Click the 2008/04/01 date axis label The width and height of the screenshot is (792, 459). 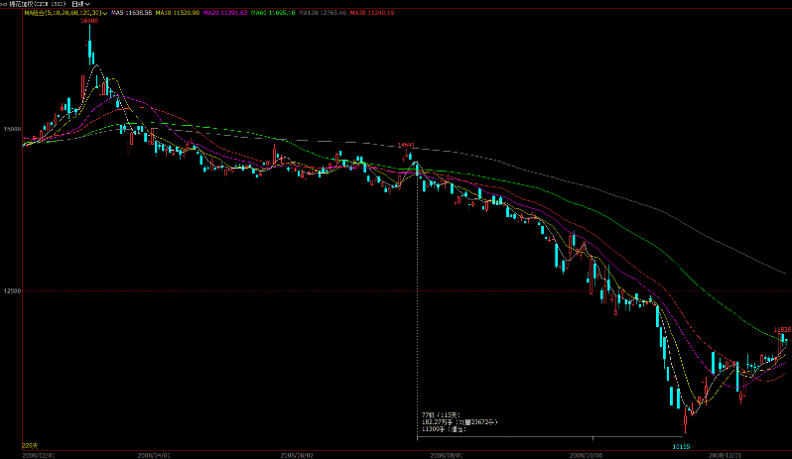tap(154, 455)
